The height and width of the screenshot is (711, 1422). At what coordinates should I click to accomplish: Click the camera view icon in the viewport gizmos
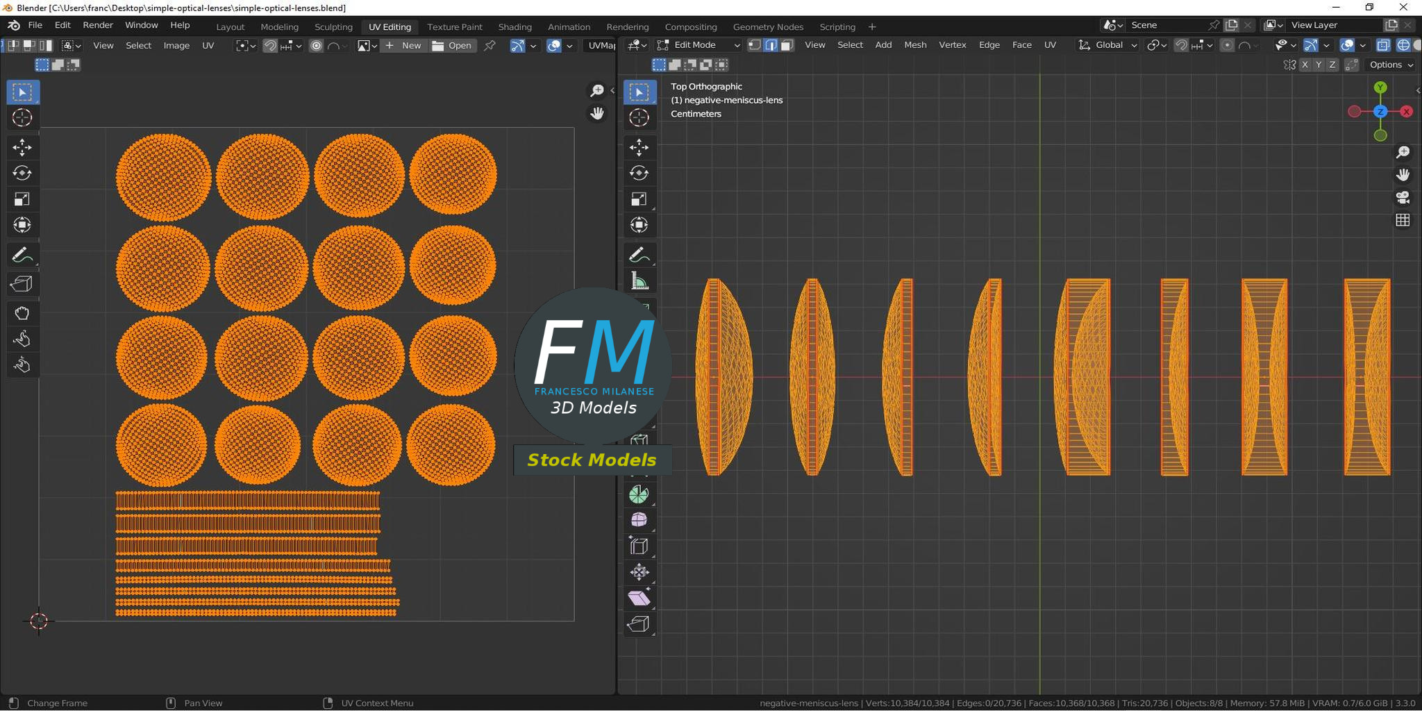[x=1403, y=198]
